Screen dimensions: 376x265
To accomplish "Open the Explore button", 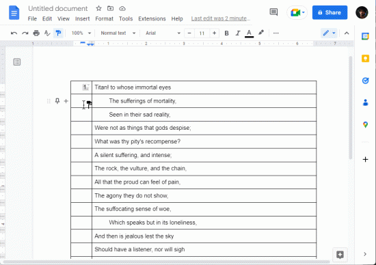I will coord(340,255).
